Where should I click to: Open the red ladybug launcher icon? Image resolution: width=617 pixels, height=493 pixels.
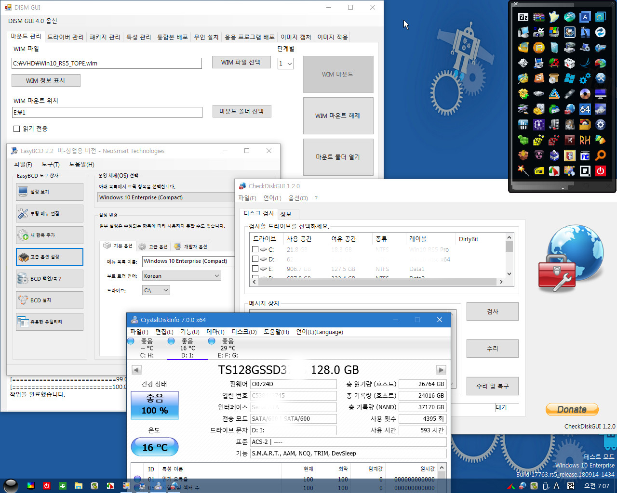point(554,63)
